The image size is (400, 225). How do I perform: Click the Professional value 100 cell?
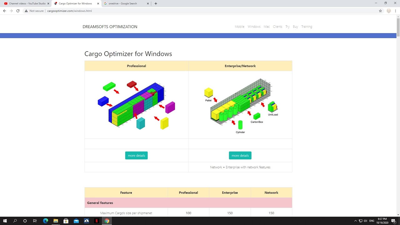point(188,213)
